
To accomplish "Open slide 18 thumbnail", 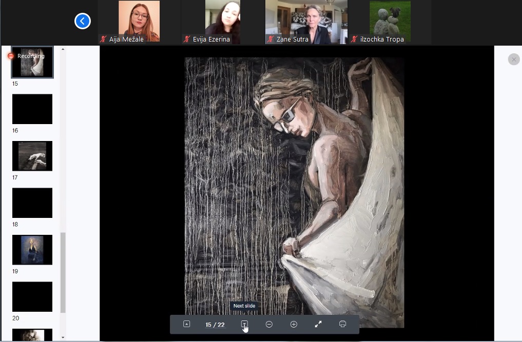I will point(32,203).
